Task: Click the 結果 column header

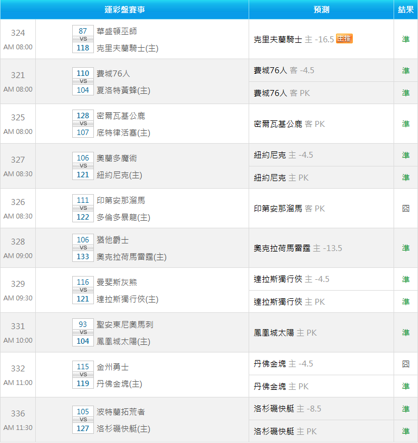Action: click(406, 10)
